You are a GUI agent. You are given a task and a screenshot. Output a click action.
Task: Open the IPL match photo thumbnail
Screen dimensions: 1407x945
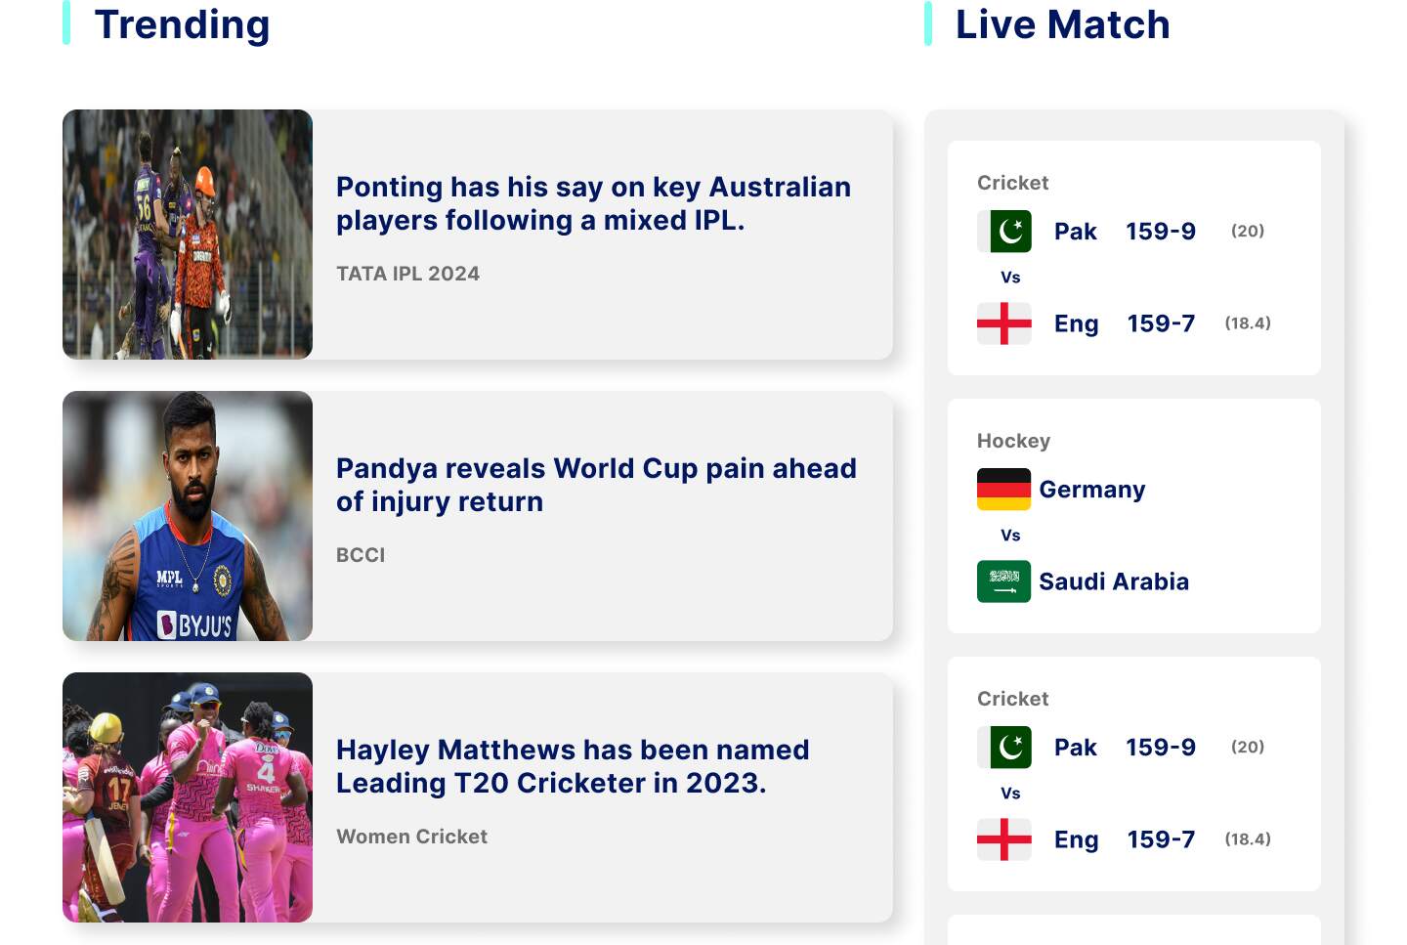188,235
